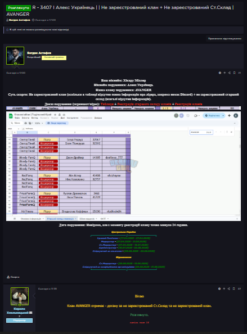Click the Sheets menu search field
The image size is (247, 334).
[16, 123]
